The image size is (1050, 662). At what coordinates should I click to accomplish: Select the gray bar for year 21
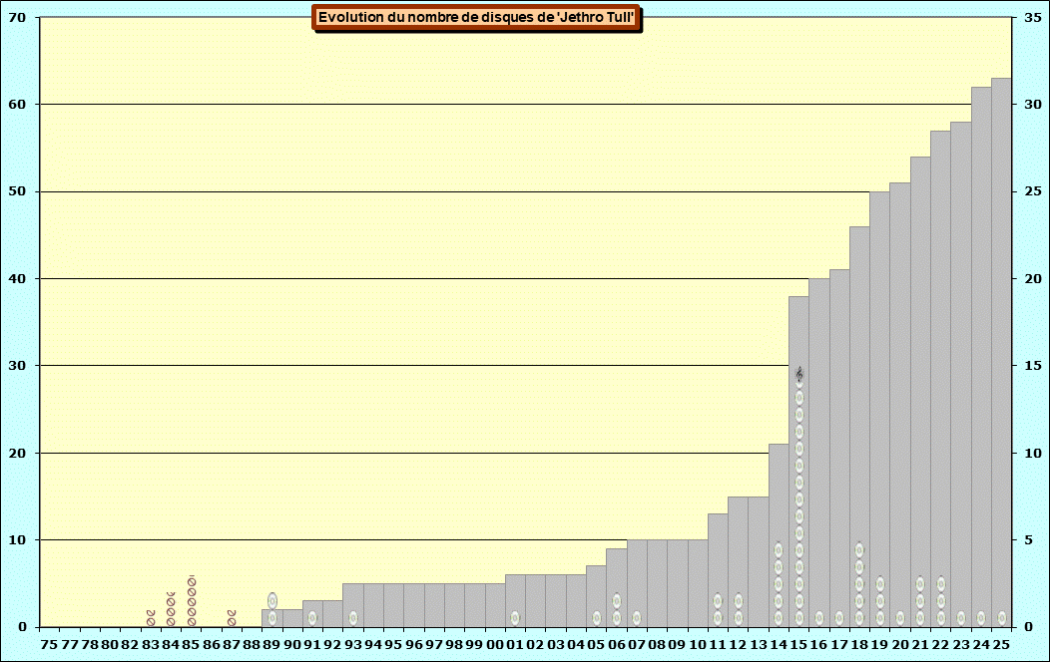tap(920, 392)
